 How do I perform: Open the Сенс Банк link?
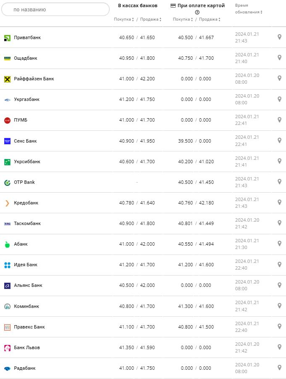click(x=25, y=141)
